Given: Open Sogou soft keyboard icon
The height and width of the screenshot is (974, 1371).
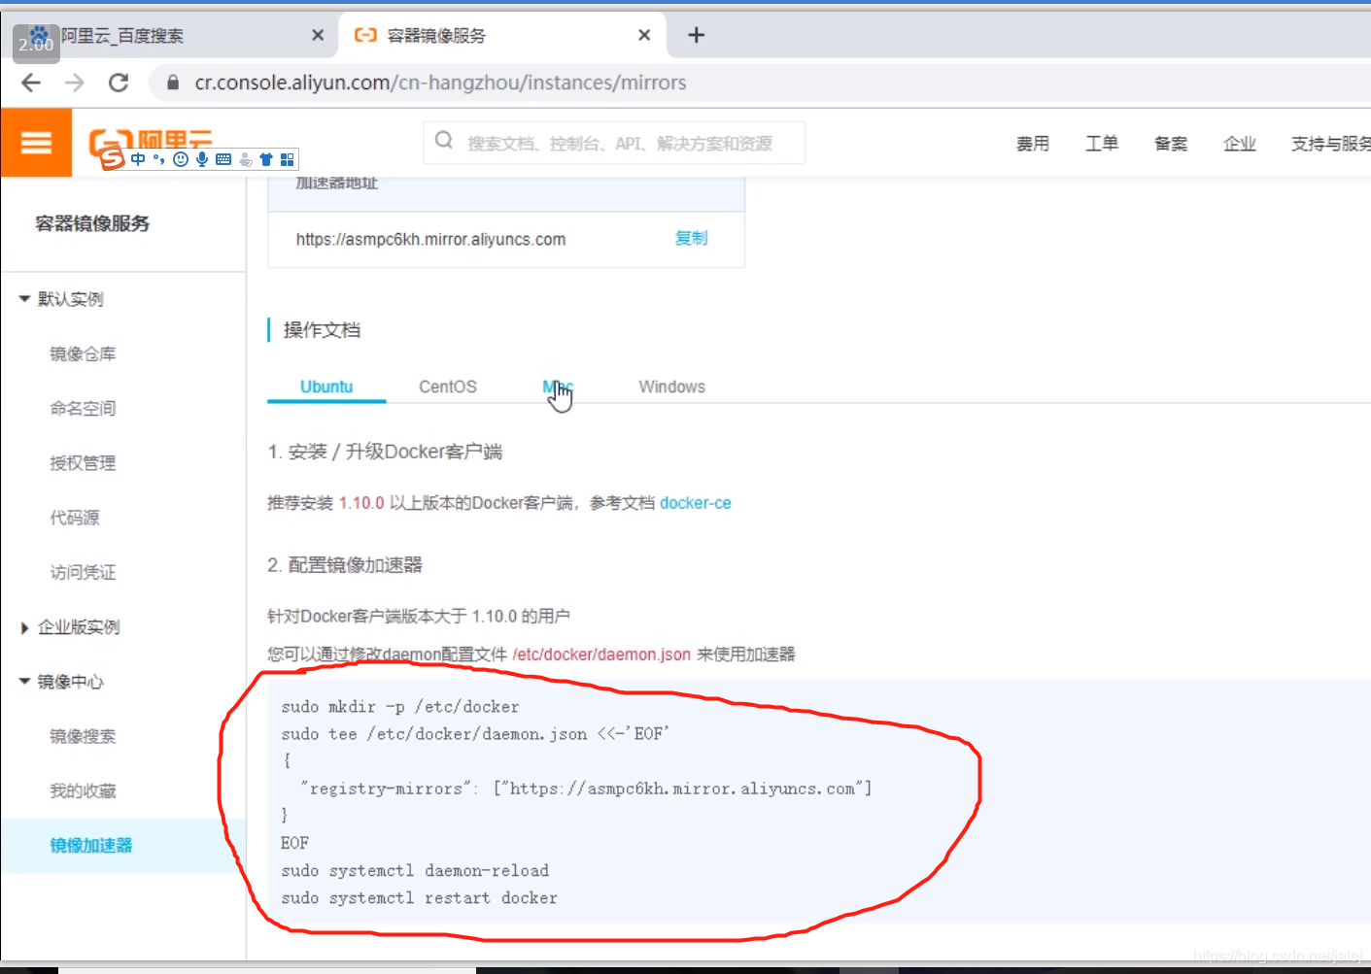Looking at the screenshot, I should (223, 159).
